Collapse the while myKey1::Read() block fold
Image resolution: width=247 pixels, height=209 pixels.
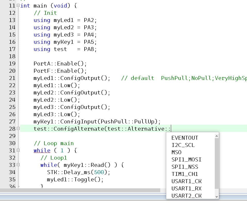pyautogui.click(x=18, y=165)
